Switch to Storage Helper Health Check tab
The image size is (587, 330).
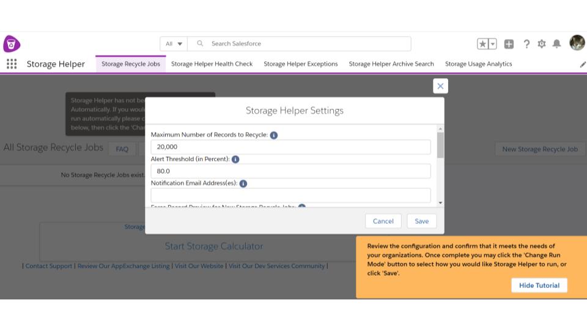click(212, 64)
